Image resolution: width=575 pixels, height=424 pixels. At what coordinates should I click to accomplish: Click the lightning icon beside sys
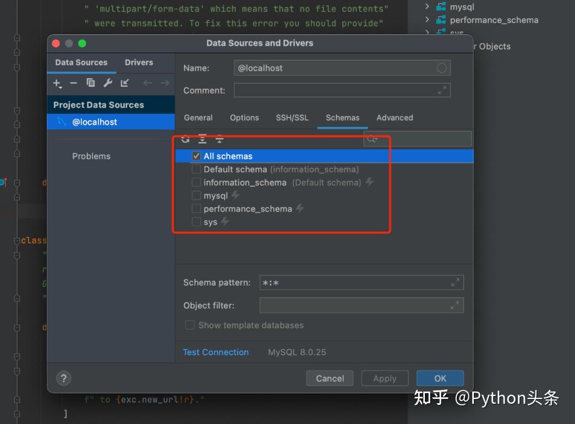click(x=225, y=222)
